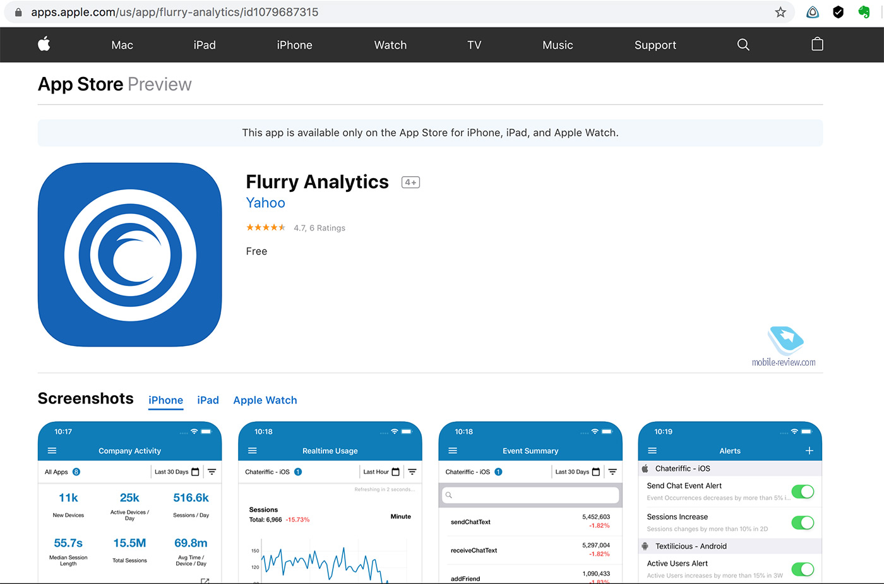Open the All Apps selector in Company Activity

click(x=62, y=472)
